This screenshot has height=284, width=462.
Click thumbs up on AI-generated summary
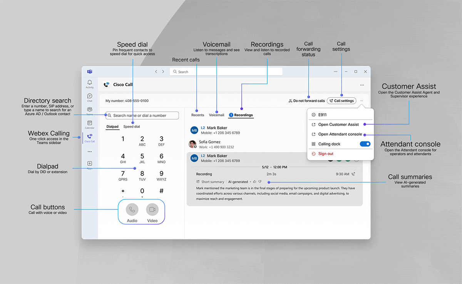[x=254, y=182]
